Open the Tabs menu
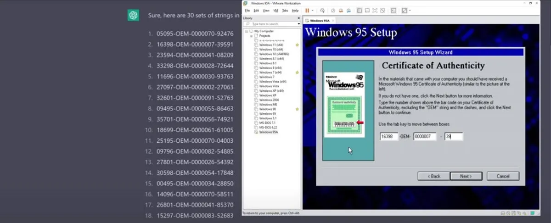This screenshot has width=551, height=223. pyautogui.click(x=285, y=11)
